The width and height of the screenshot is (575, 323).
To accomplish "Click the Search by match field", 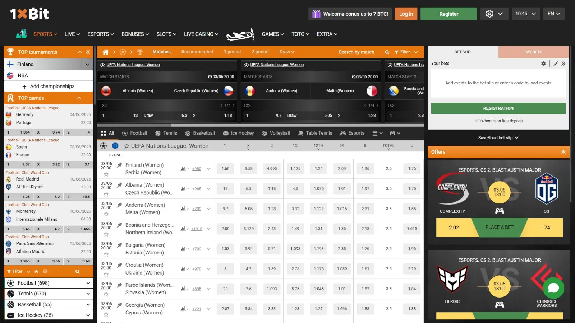I will (359, 52).
